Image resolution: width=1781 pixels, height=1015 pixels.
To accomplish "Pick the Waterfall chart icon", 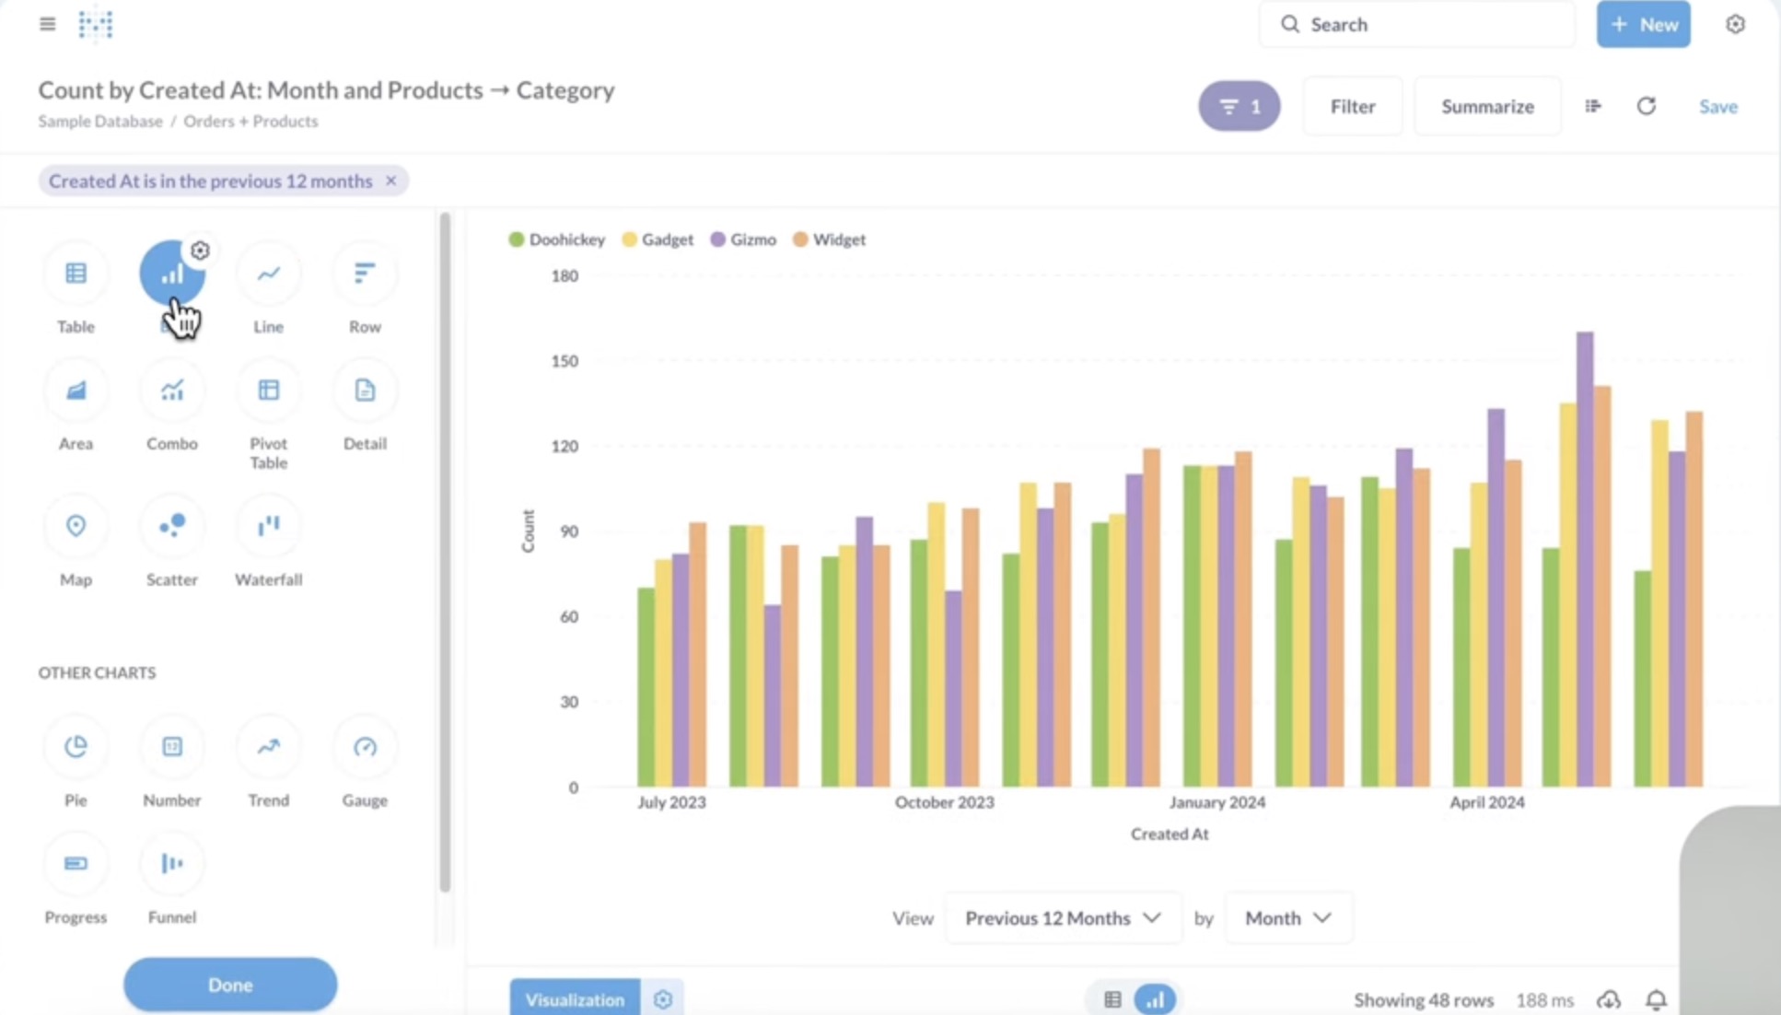I will click(268, 526).
